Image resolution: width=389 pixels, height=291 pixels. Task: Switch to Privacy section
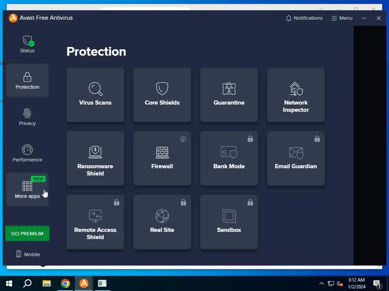[x=27, y=117]
